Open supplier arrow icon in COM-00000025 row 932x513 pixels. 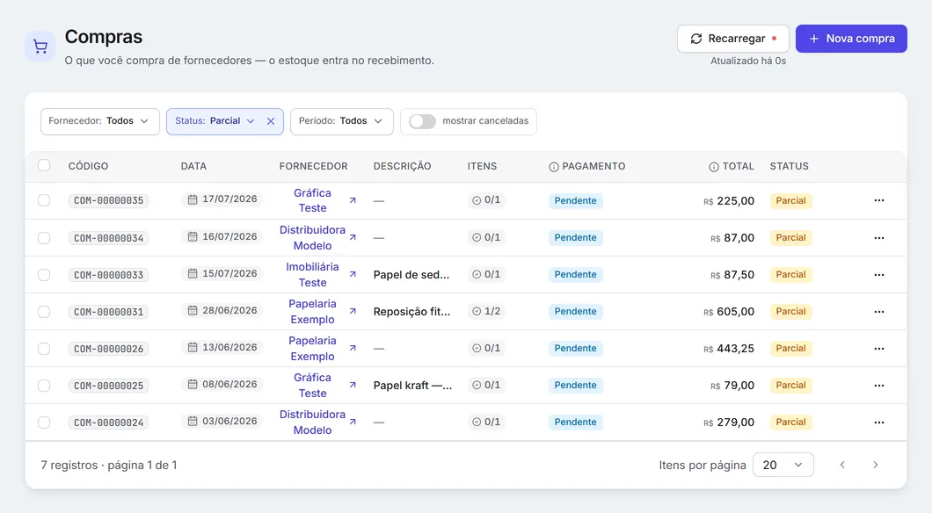point(353,386)
